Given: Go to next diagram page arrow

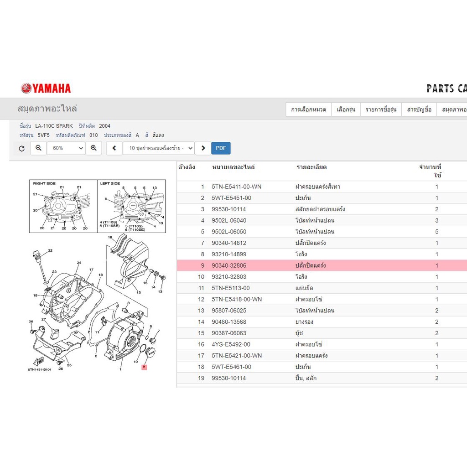Looking at the screenshot, I should click(203, 148).
